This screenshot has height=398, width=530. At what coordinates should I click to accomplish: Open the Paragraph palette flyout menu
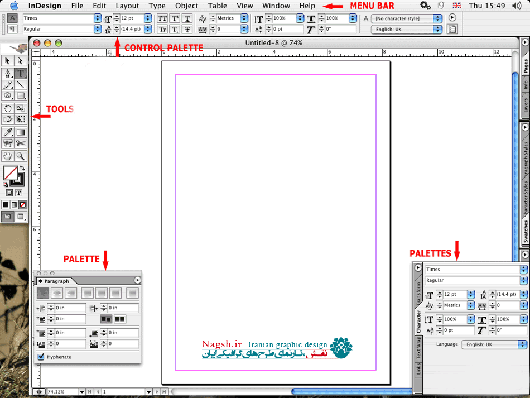tap(137, 280)
